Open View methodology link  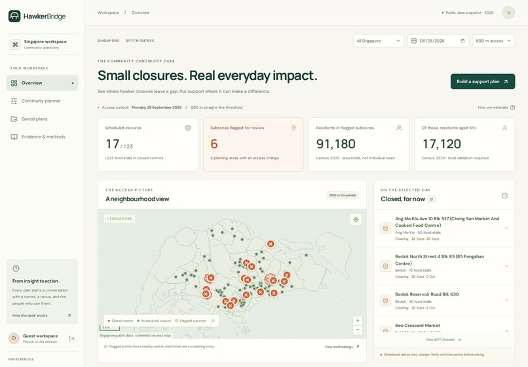pos(342,347)
